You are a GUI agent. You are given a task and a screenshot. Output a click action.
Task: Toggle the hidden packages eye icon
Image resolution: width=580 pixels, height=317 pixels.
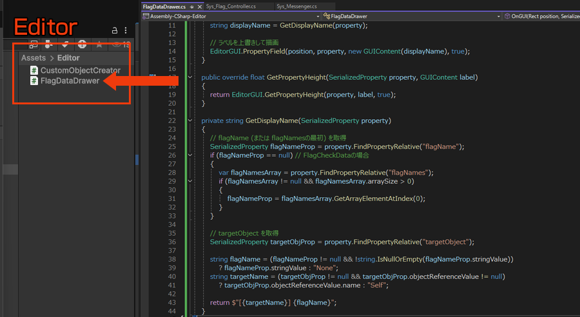point(117,44)
